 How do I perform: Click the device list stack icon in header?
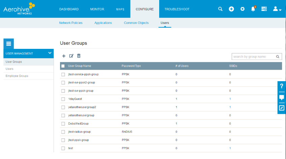tap(264, 9)
